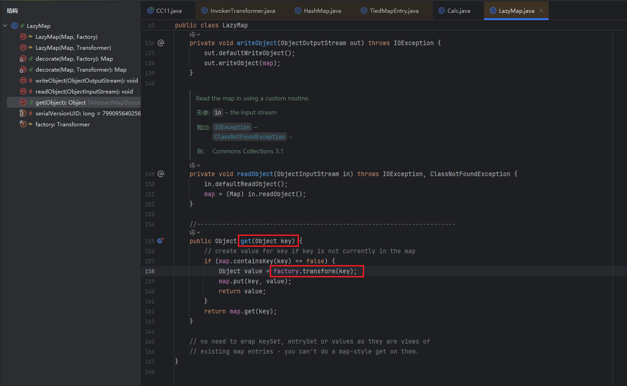The image size is (627, 386).
Task: Click the override gutter icon on line 155
Action: click(x=160, y=240)
